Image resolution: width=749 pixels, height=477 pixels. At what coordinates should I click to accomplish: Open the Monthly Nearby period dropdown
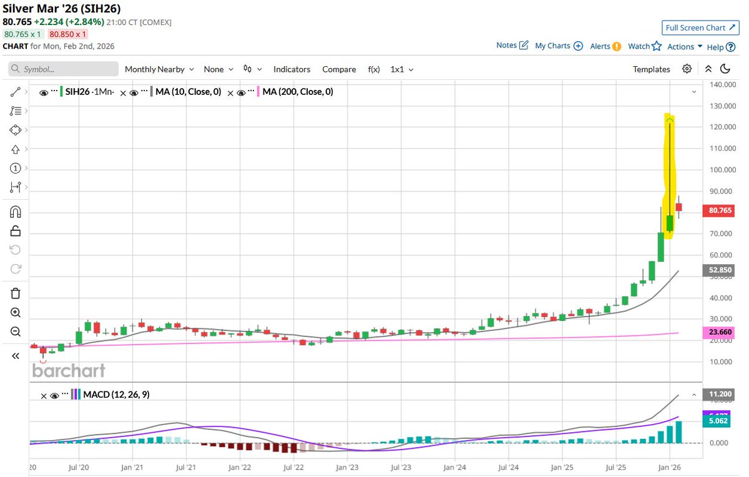click(159, 69)
